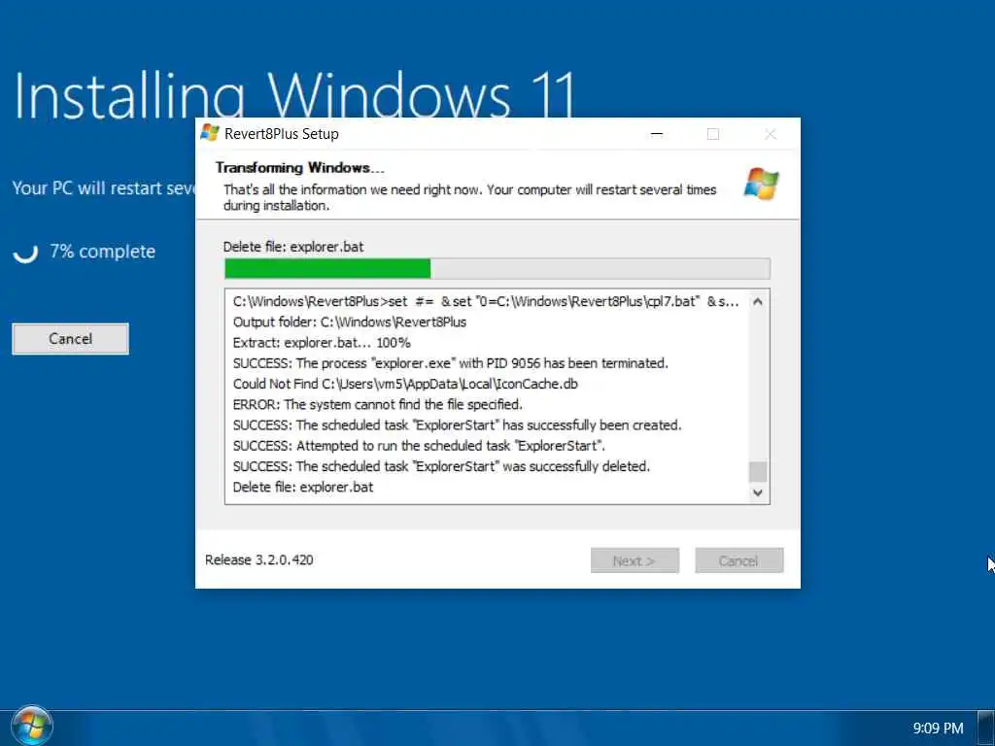Click the Revert8Plus Setup title bar icon

point(210,133)
